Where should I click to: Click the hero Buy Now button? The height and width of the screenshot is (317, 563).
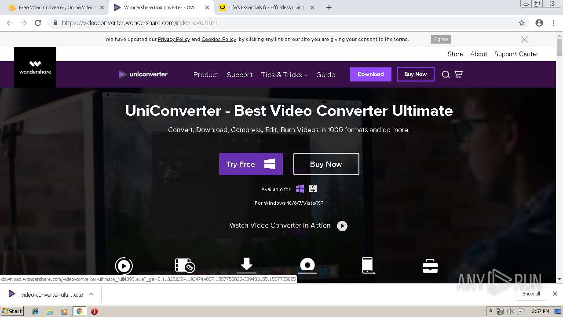(x=326, y=164)
